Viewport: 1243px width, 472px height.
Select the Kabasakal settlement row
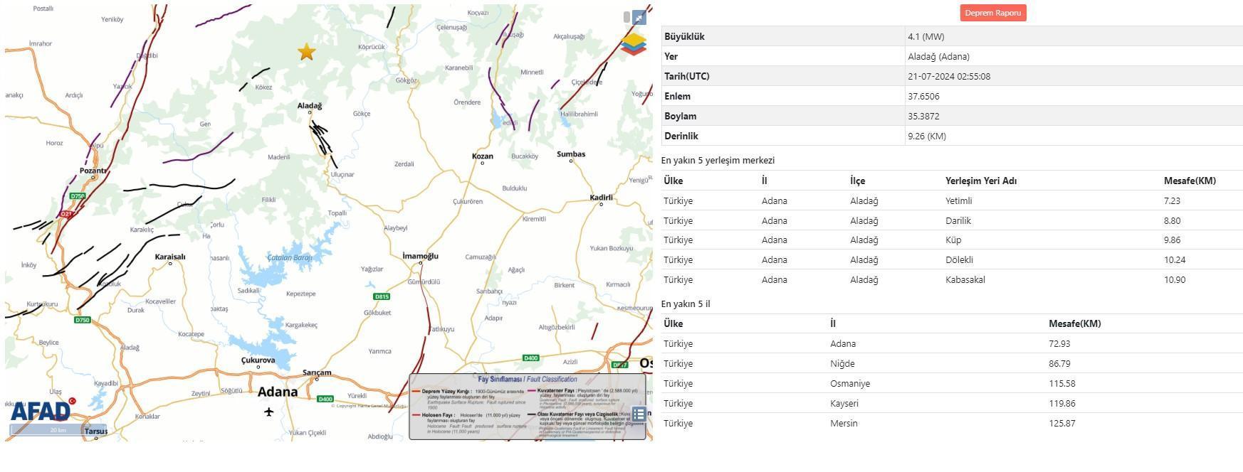click(x=965, y=279)
